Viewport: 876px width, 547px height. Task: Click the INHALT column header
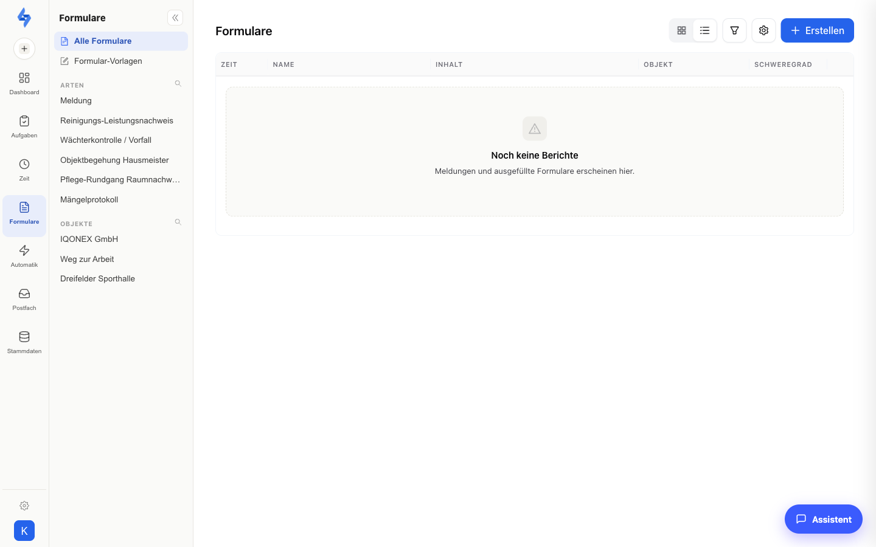pyautogui.click(x=449, y=64)
